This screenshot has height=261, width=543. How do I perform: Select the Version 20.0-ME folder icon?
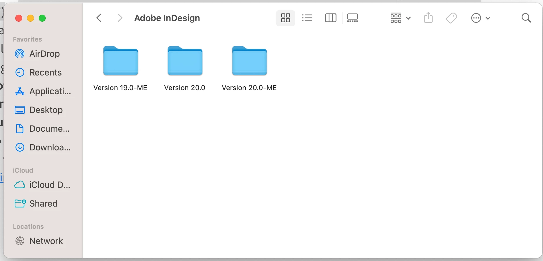[249, 61]
